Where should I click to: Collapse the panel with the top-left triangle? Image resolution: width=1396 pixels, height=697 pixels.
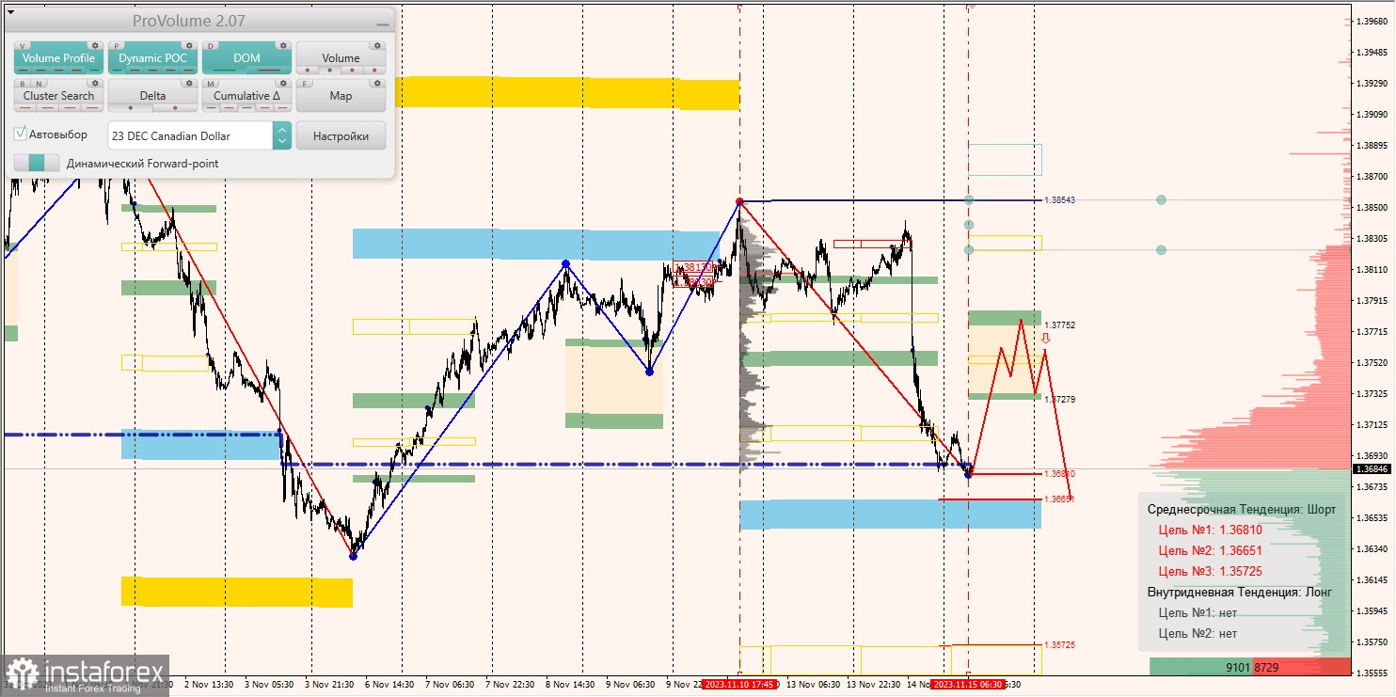click(10, 12)
